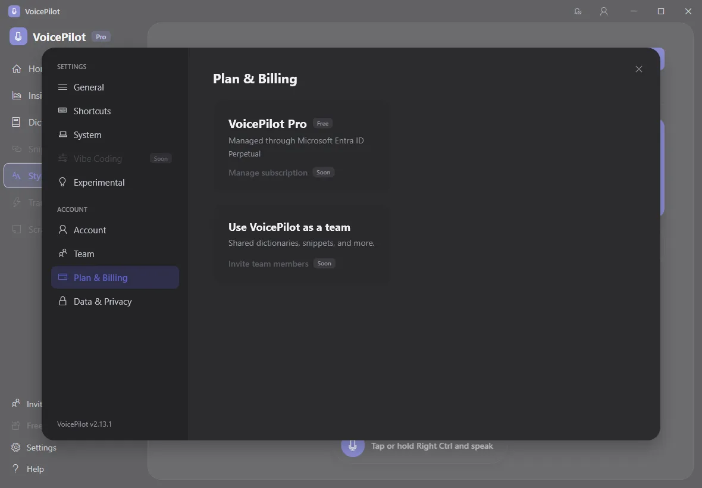The image size is (702, 488).
Task: Click Soon badge beside Invite team members
Action: coord(324,263)
